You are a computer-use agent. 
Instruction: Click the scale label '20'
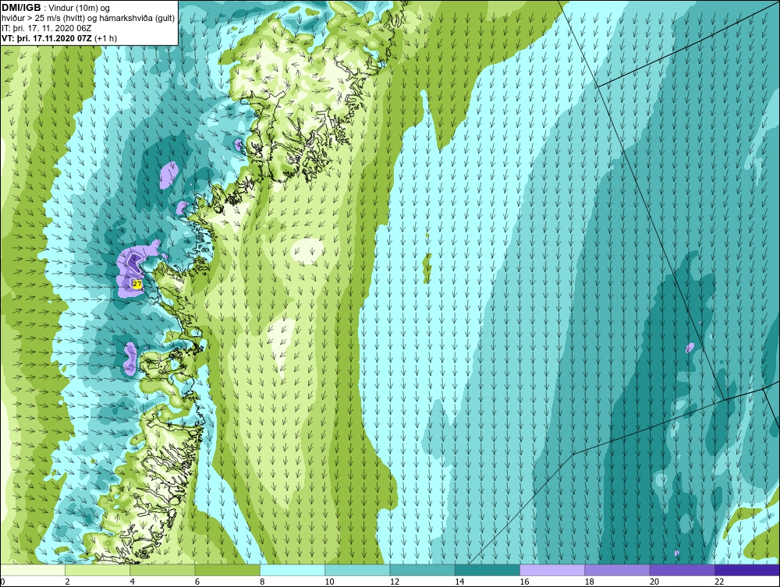(x=654, y=582)
